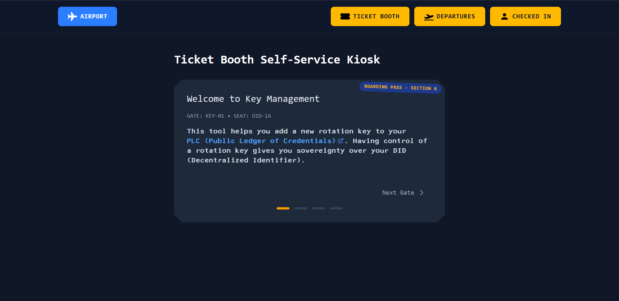
Task: Click the Welcome to Key Management heading
Action: pyautogui.click(x=253, y=99)
